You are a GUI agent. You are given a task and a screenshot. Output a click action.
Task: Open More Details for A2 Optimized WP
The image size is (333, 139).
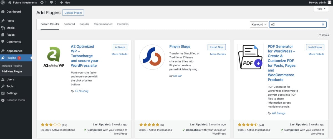click(119, 54)
